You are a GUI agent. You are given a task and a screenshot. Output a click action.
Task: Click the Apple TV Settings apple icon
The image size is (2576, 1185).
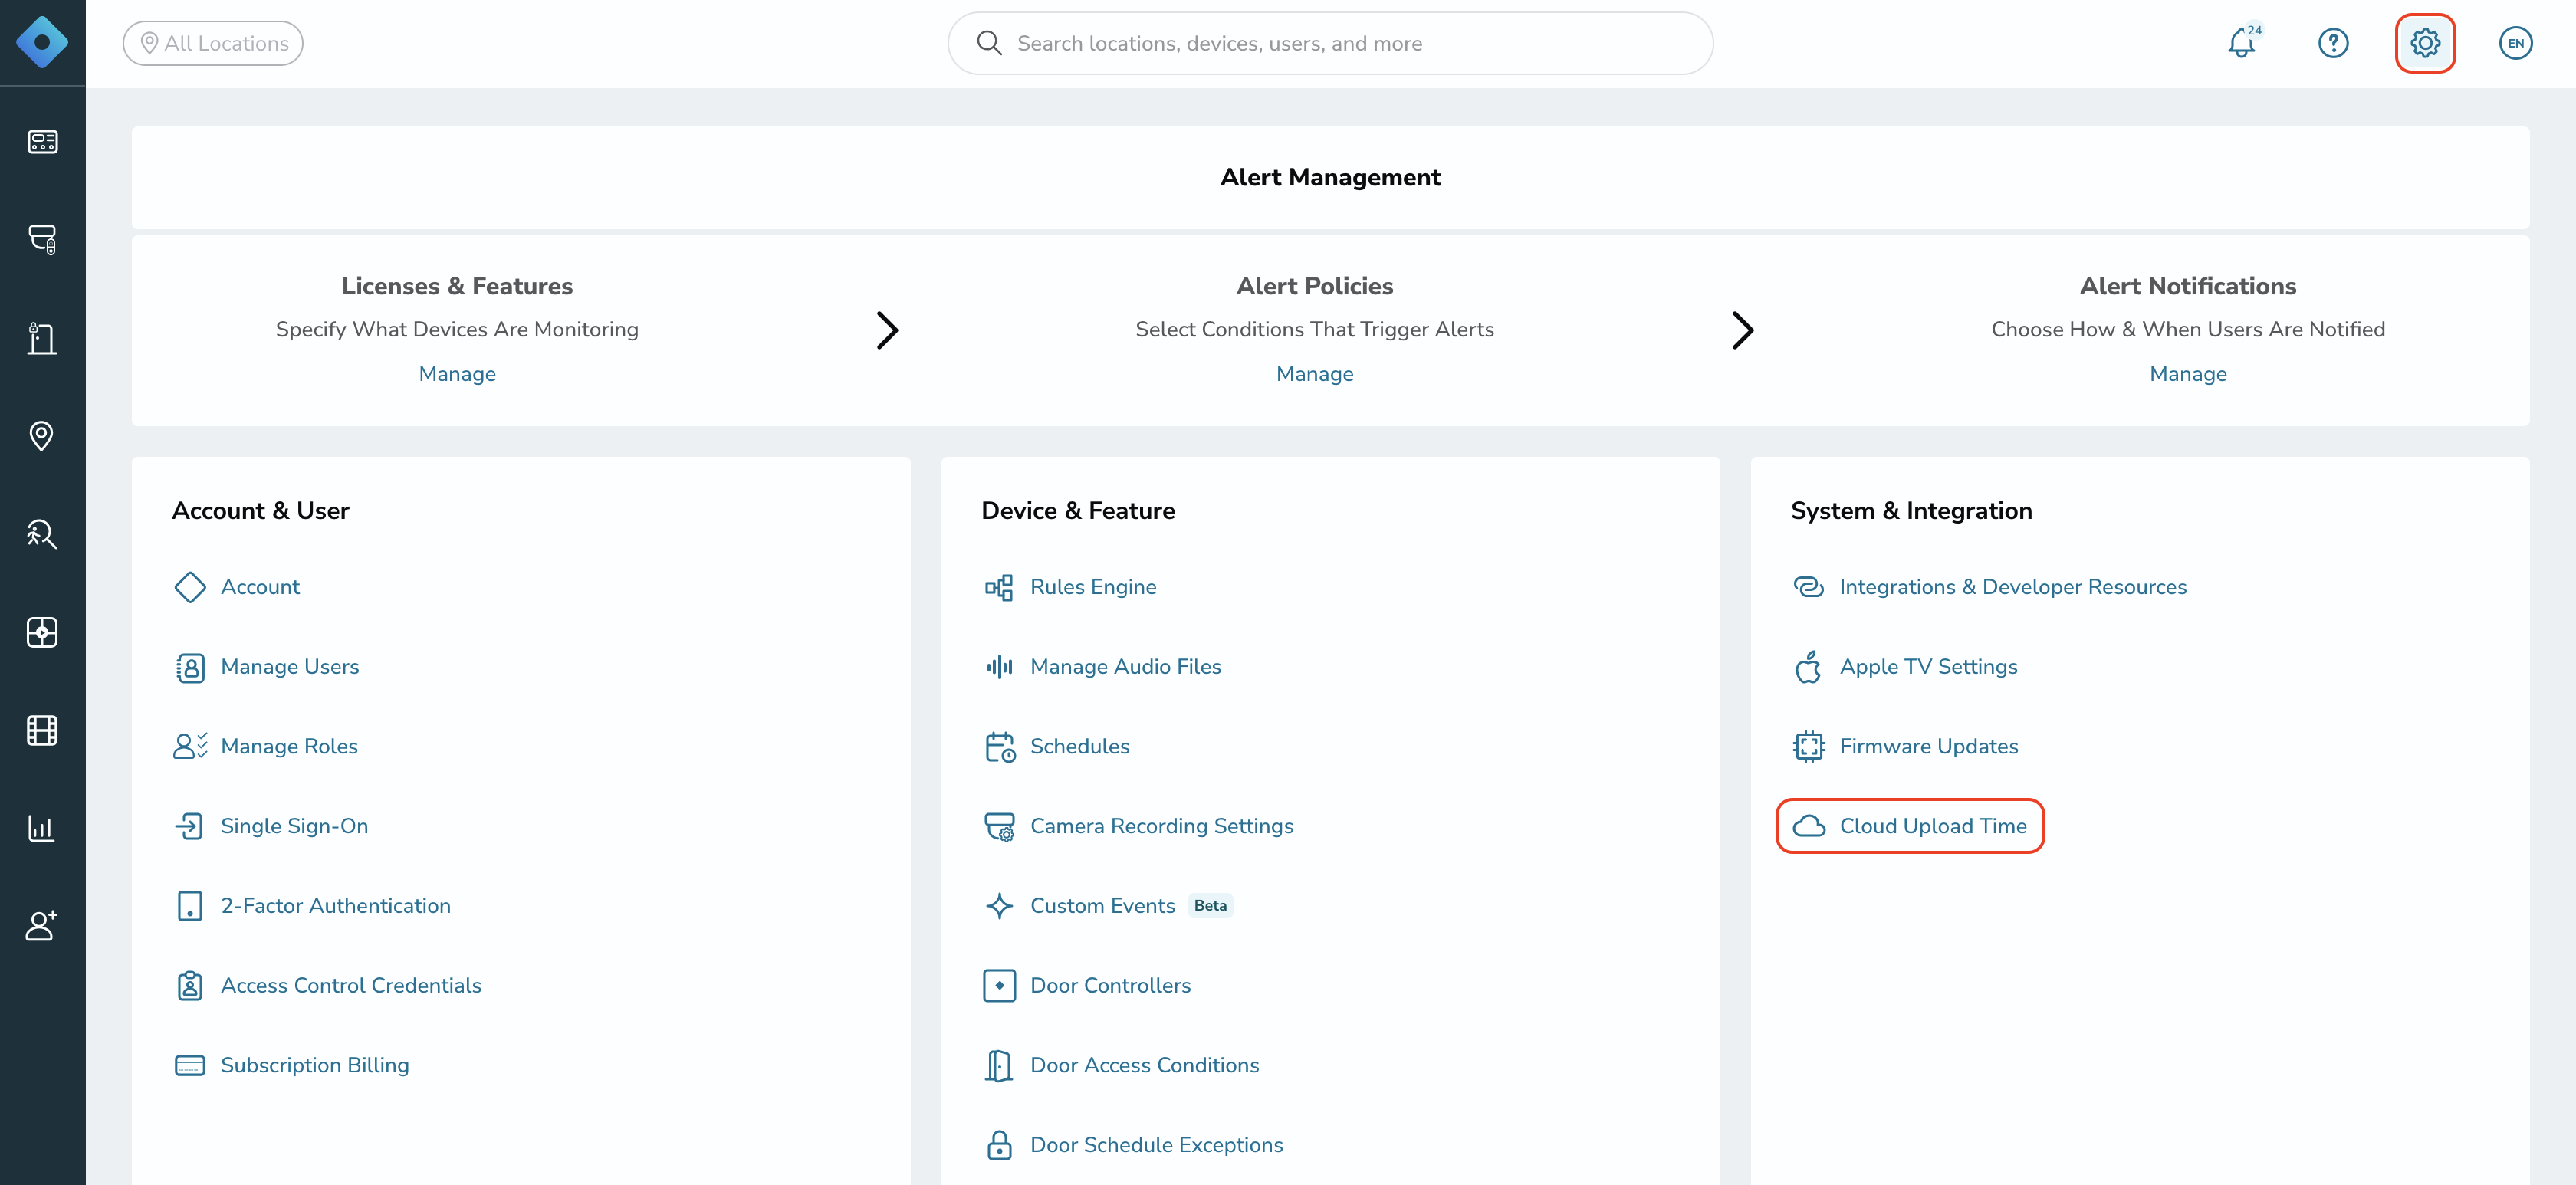pyautogui.click(x=1808, y=667)
